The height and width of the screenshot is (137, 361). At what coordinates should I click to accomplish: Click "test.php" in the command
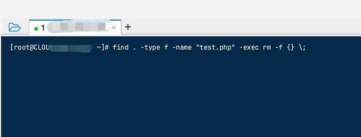215,48
